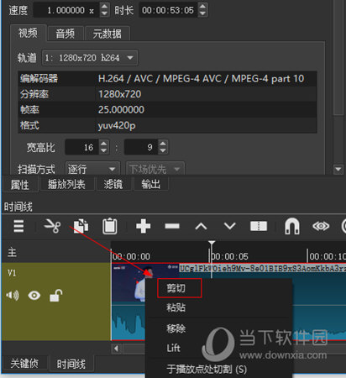Click the playhead marker on the ruler
Viewport: 346px width, 378px height.
(212, 244)
